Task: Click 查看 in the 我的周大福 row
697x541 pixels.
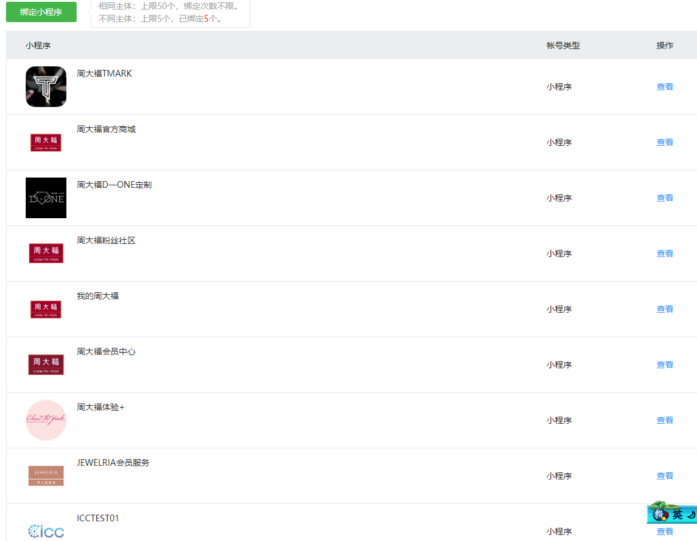Action: point(665,308)
